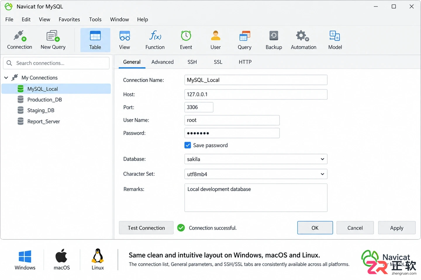Open the Connection toolbar button
This screenshot has height=280, width=421.
tap(20, 40)
